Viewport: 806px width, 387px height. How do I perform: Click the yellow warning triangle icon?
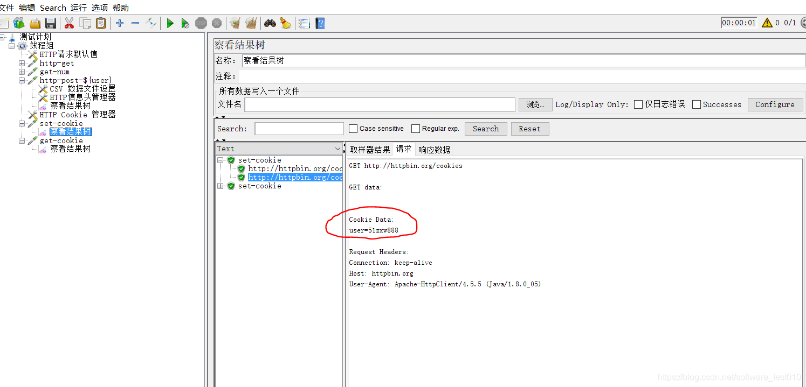767,23
